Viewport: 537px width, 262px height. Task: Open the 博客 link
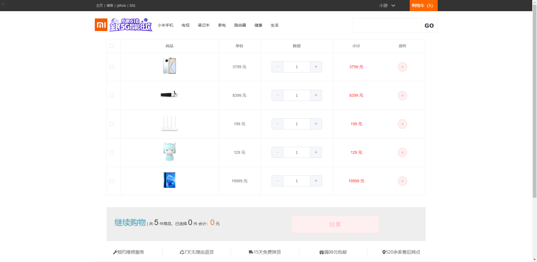pos(110,6)
